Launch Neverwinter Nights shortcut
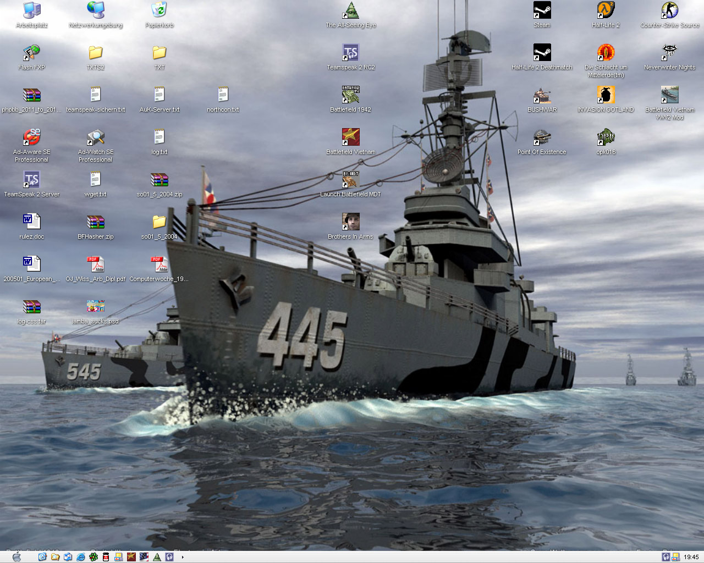704x563 pixels. [x=670, y=57]
